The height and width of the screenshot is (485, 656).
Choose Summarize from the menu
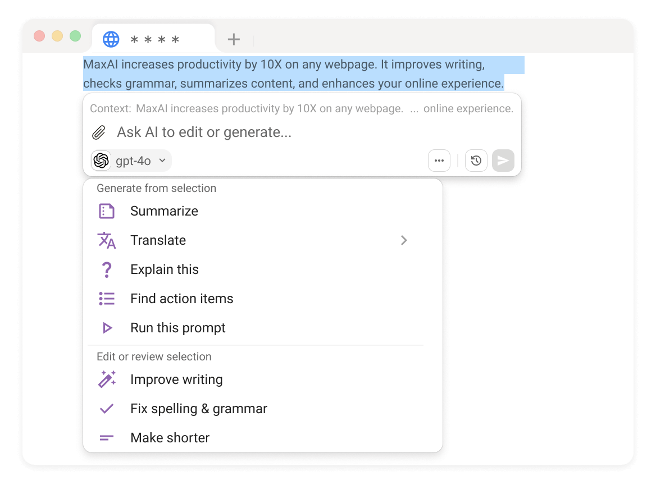[263, 211]
